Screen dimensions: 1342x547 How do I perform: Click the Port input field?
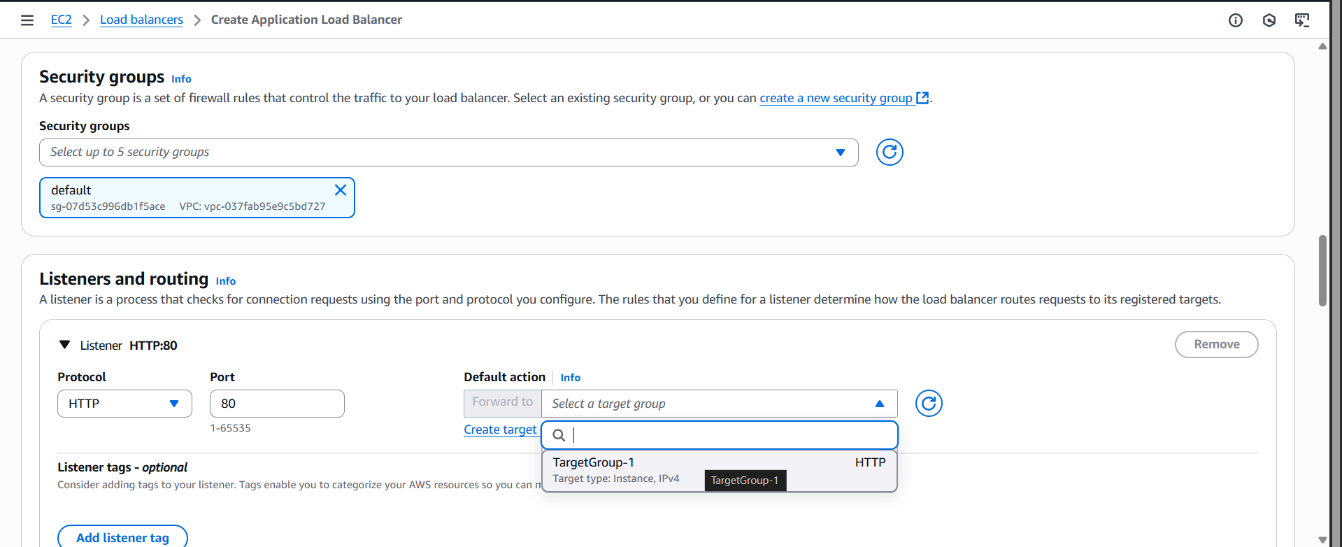277,404
